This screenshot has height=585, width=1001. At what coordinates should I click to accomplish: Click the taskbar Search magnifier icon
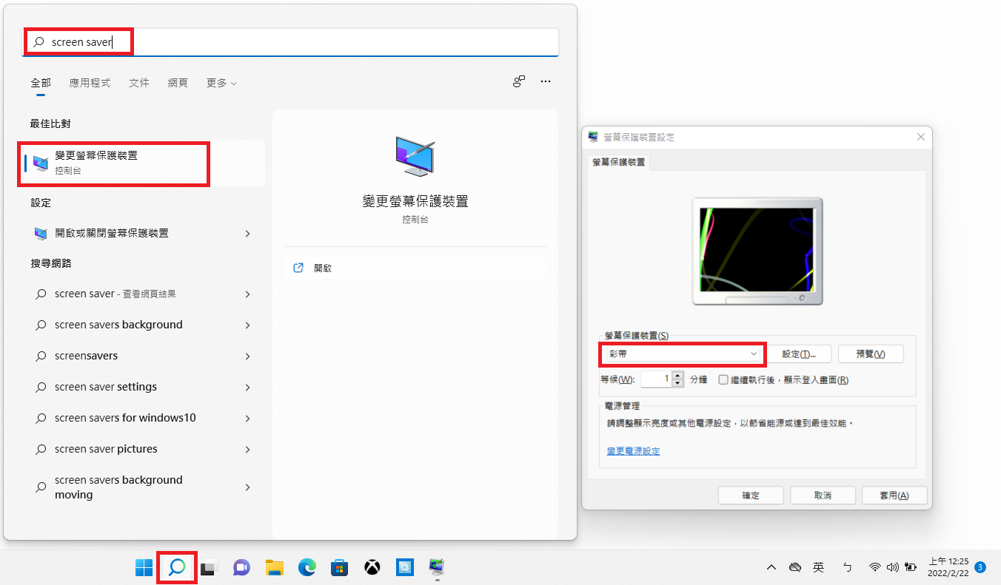click(x=177, y=567)
